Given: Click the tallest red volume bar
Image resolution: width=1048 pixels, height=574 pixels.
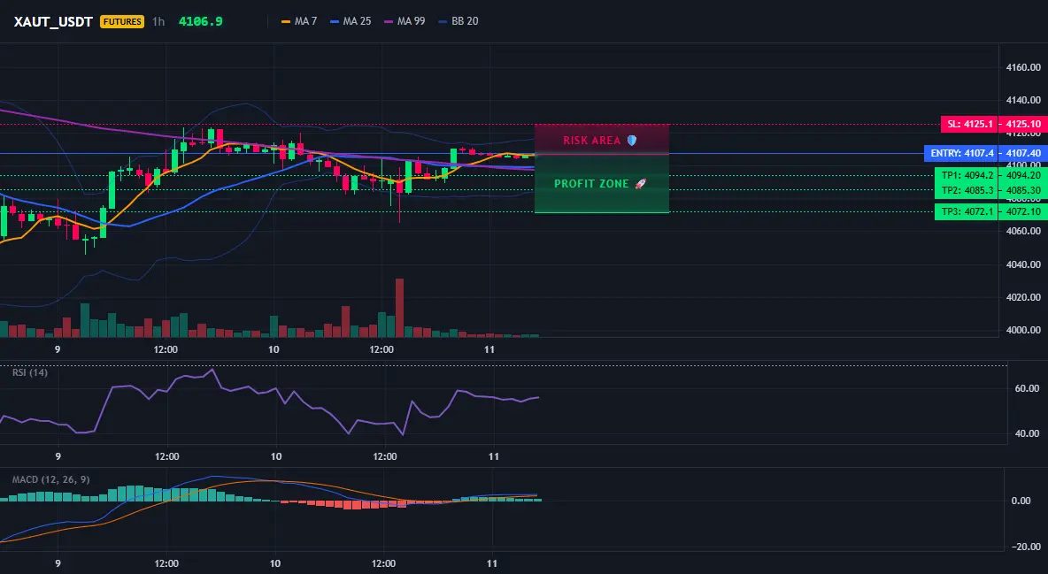Looking at the screenshot, I should coord(400,308).
